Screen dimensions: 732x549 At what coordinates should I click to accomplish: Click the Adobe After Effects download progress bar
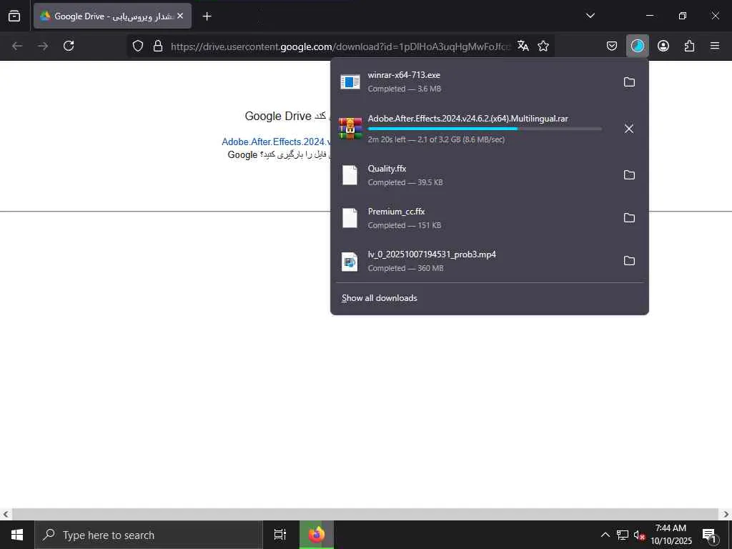485,129
